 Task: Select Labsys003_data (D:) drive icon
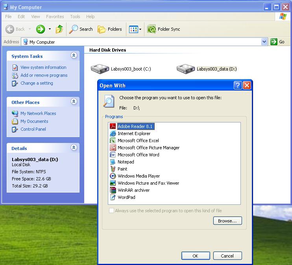186,69
